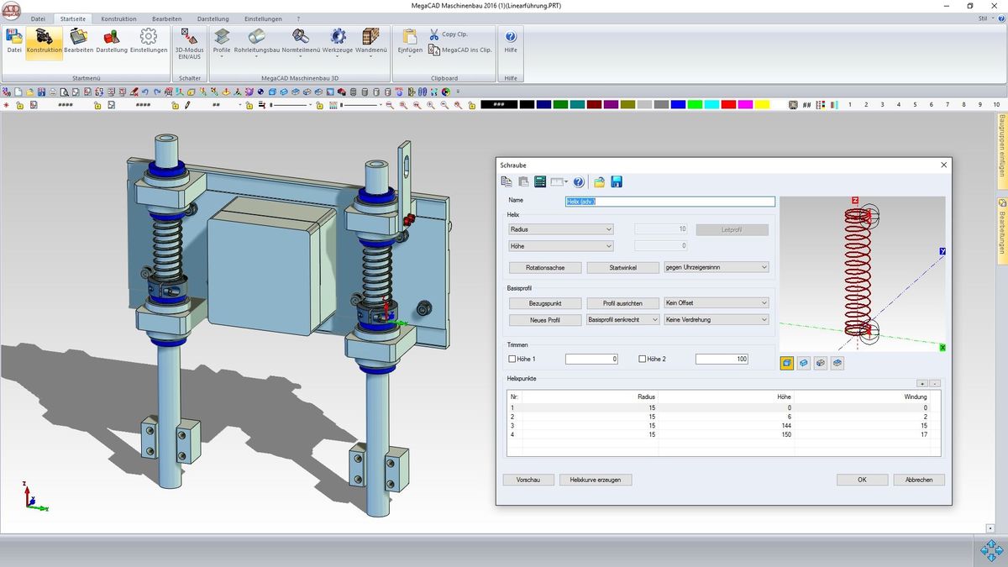Open the Darstellung ribbon tab
The image size is (1008, 567).
tap(213, 18)
